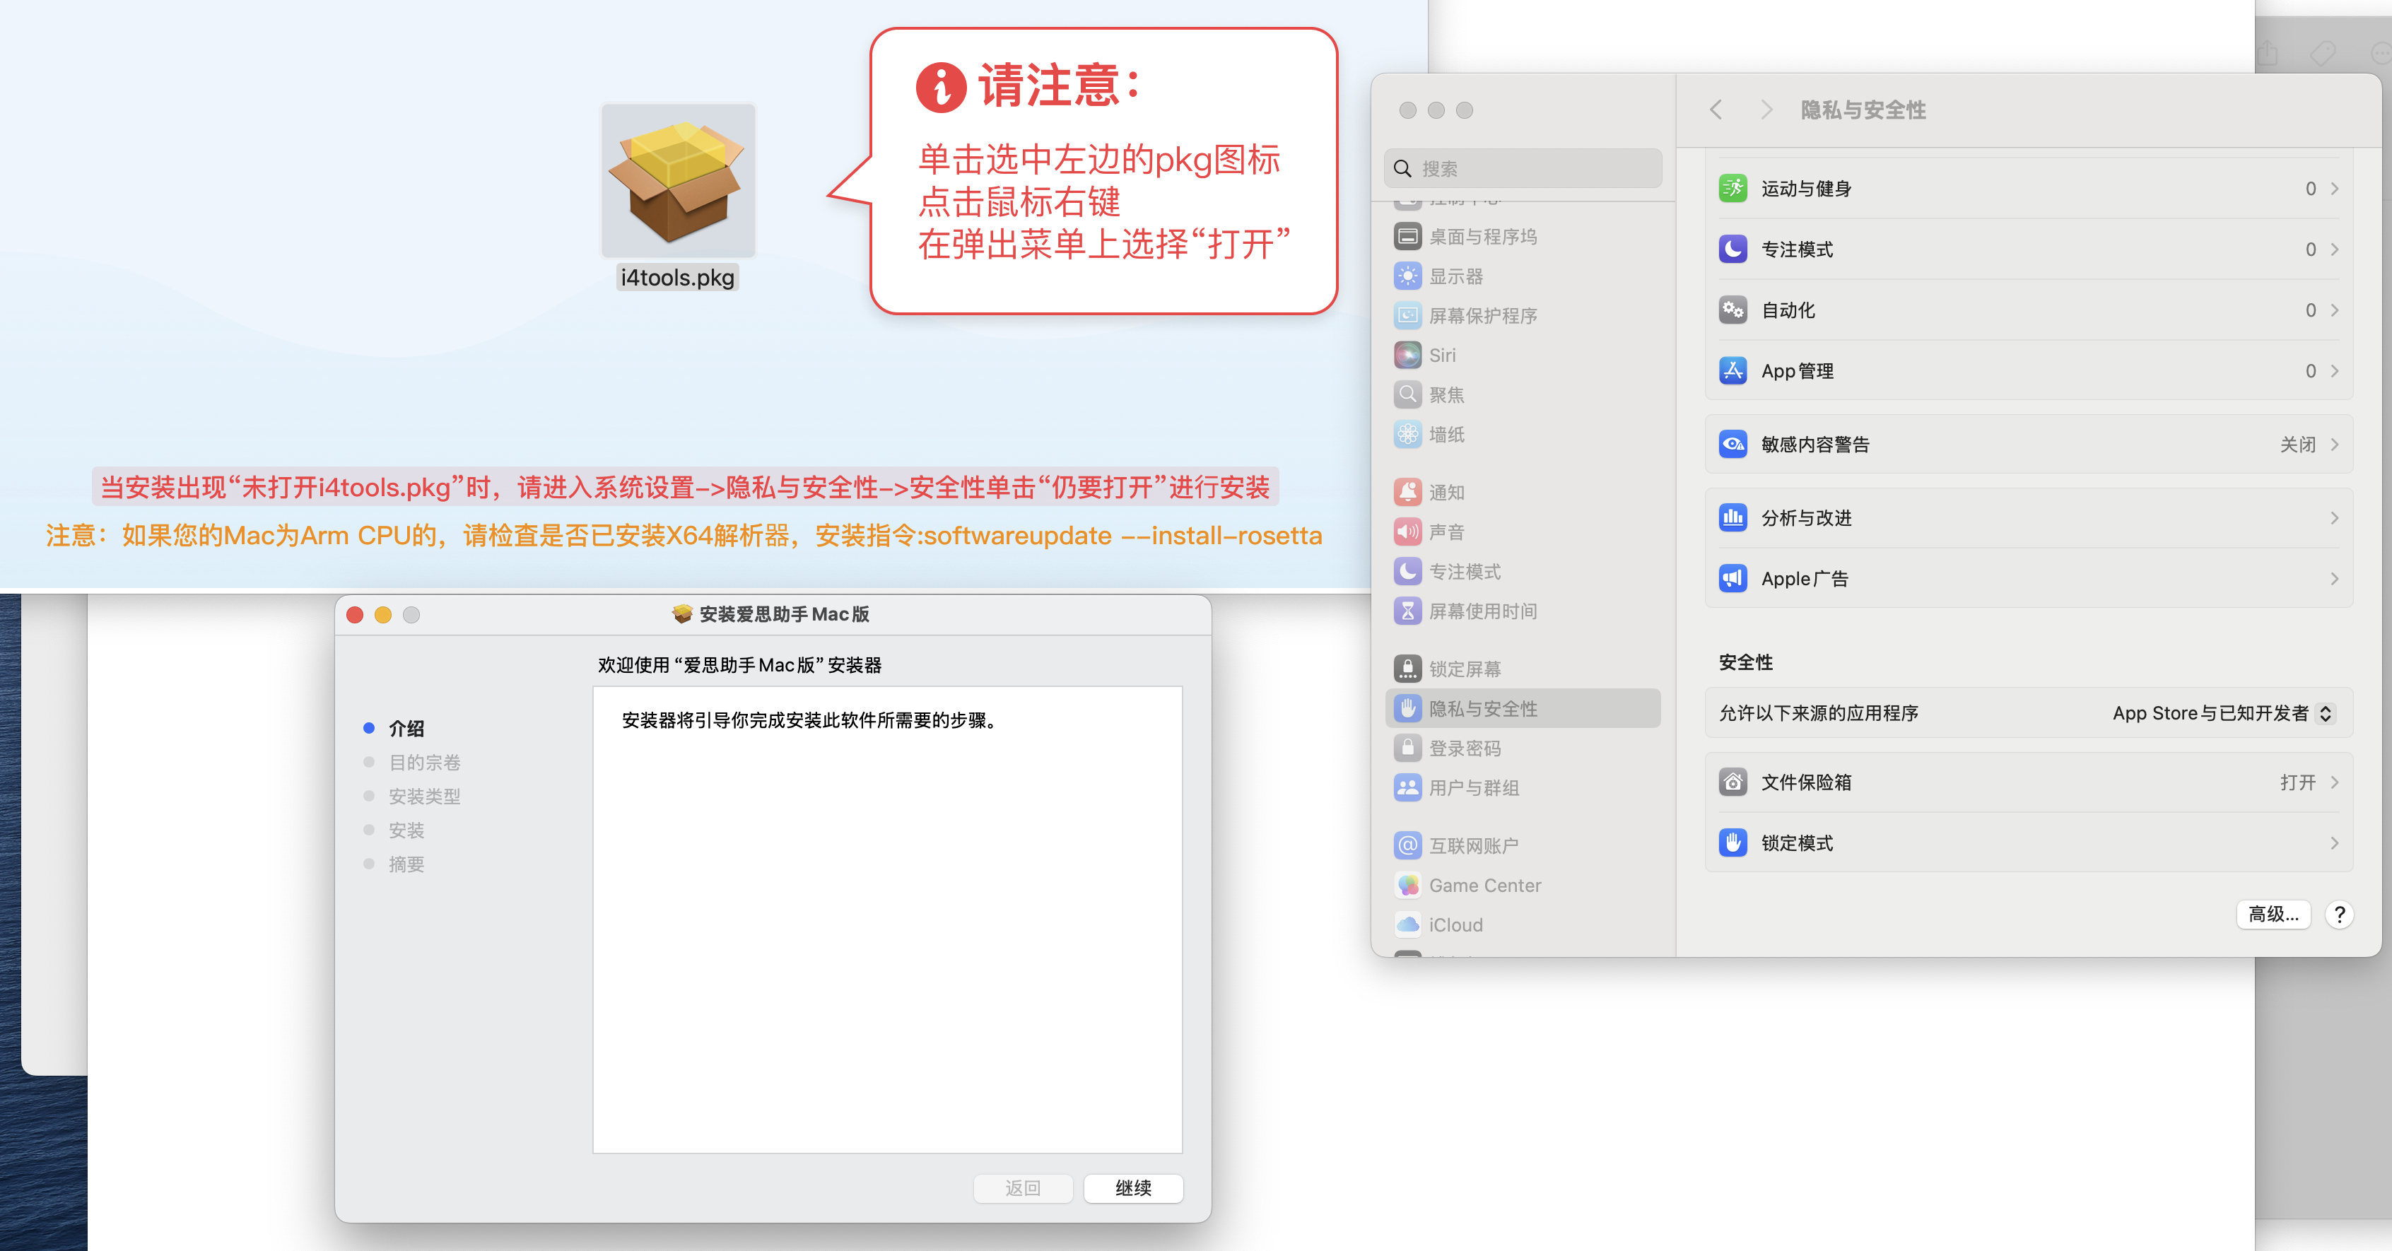Expand the 分析与改进 row chevron
Screen dimensions: 2392x1251
pos(2335,518)
